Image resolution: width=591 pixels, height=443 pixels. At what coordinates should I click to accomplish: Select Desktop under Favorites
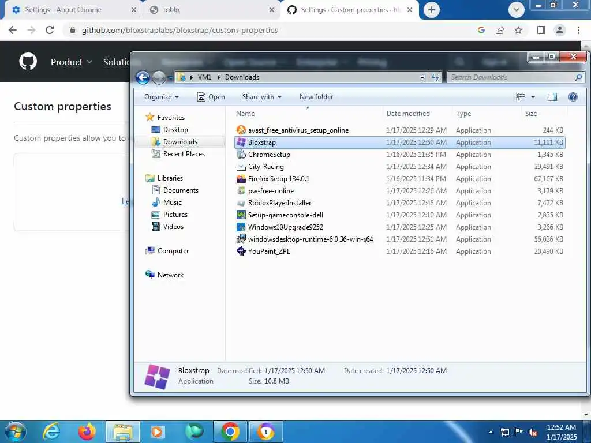(x=169, y=130)
